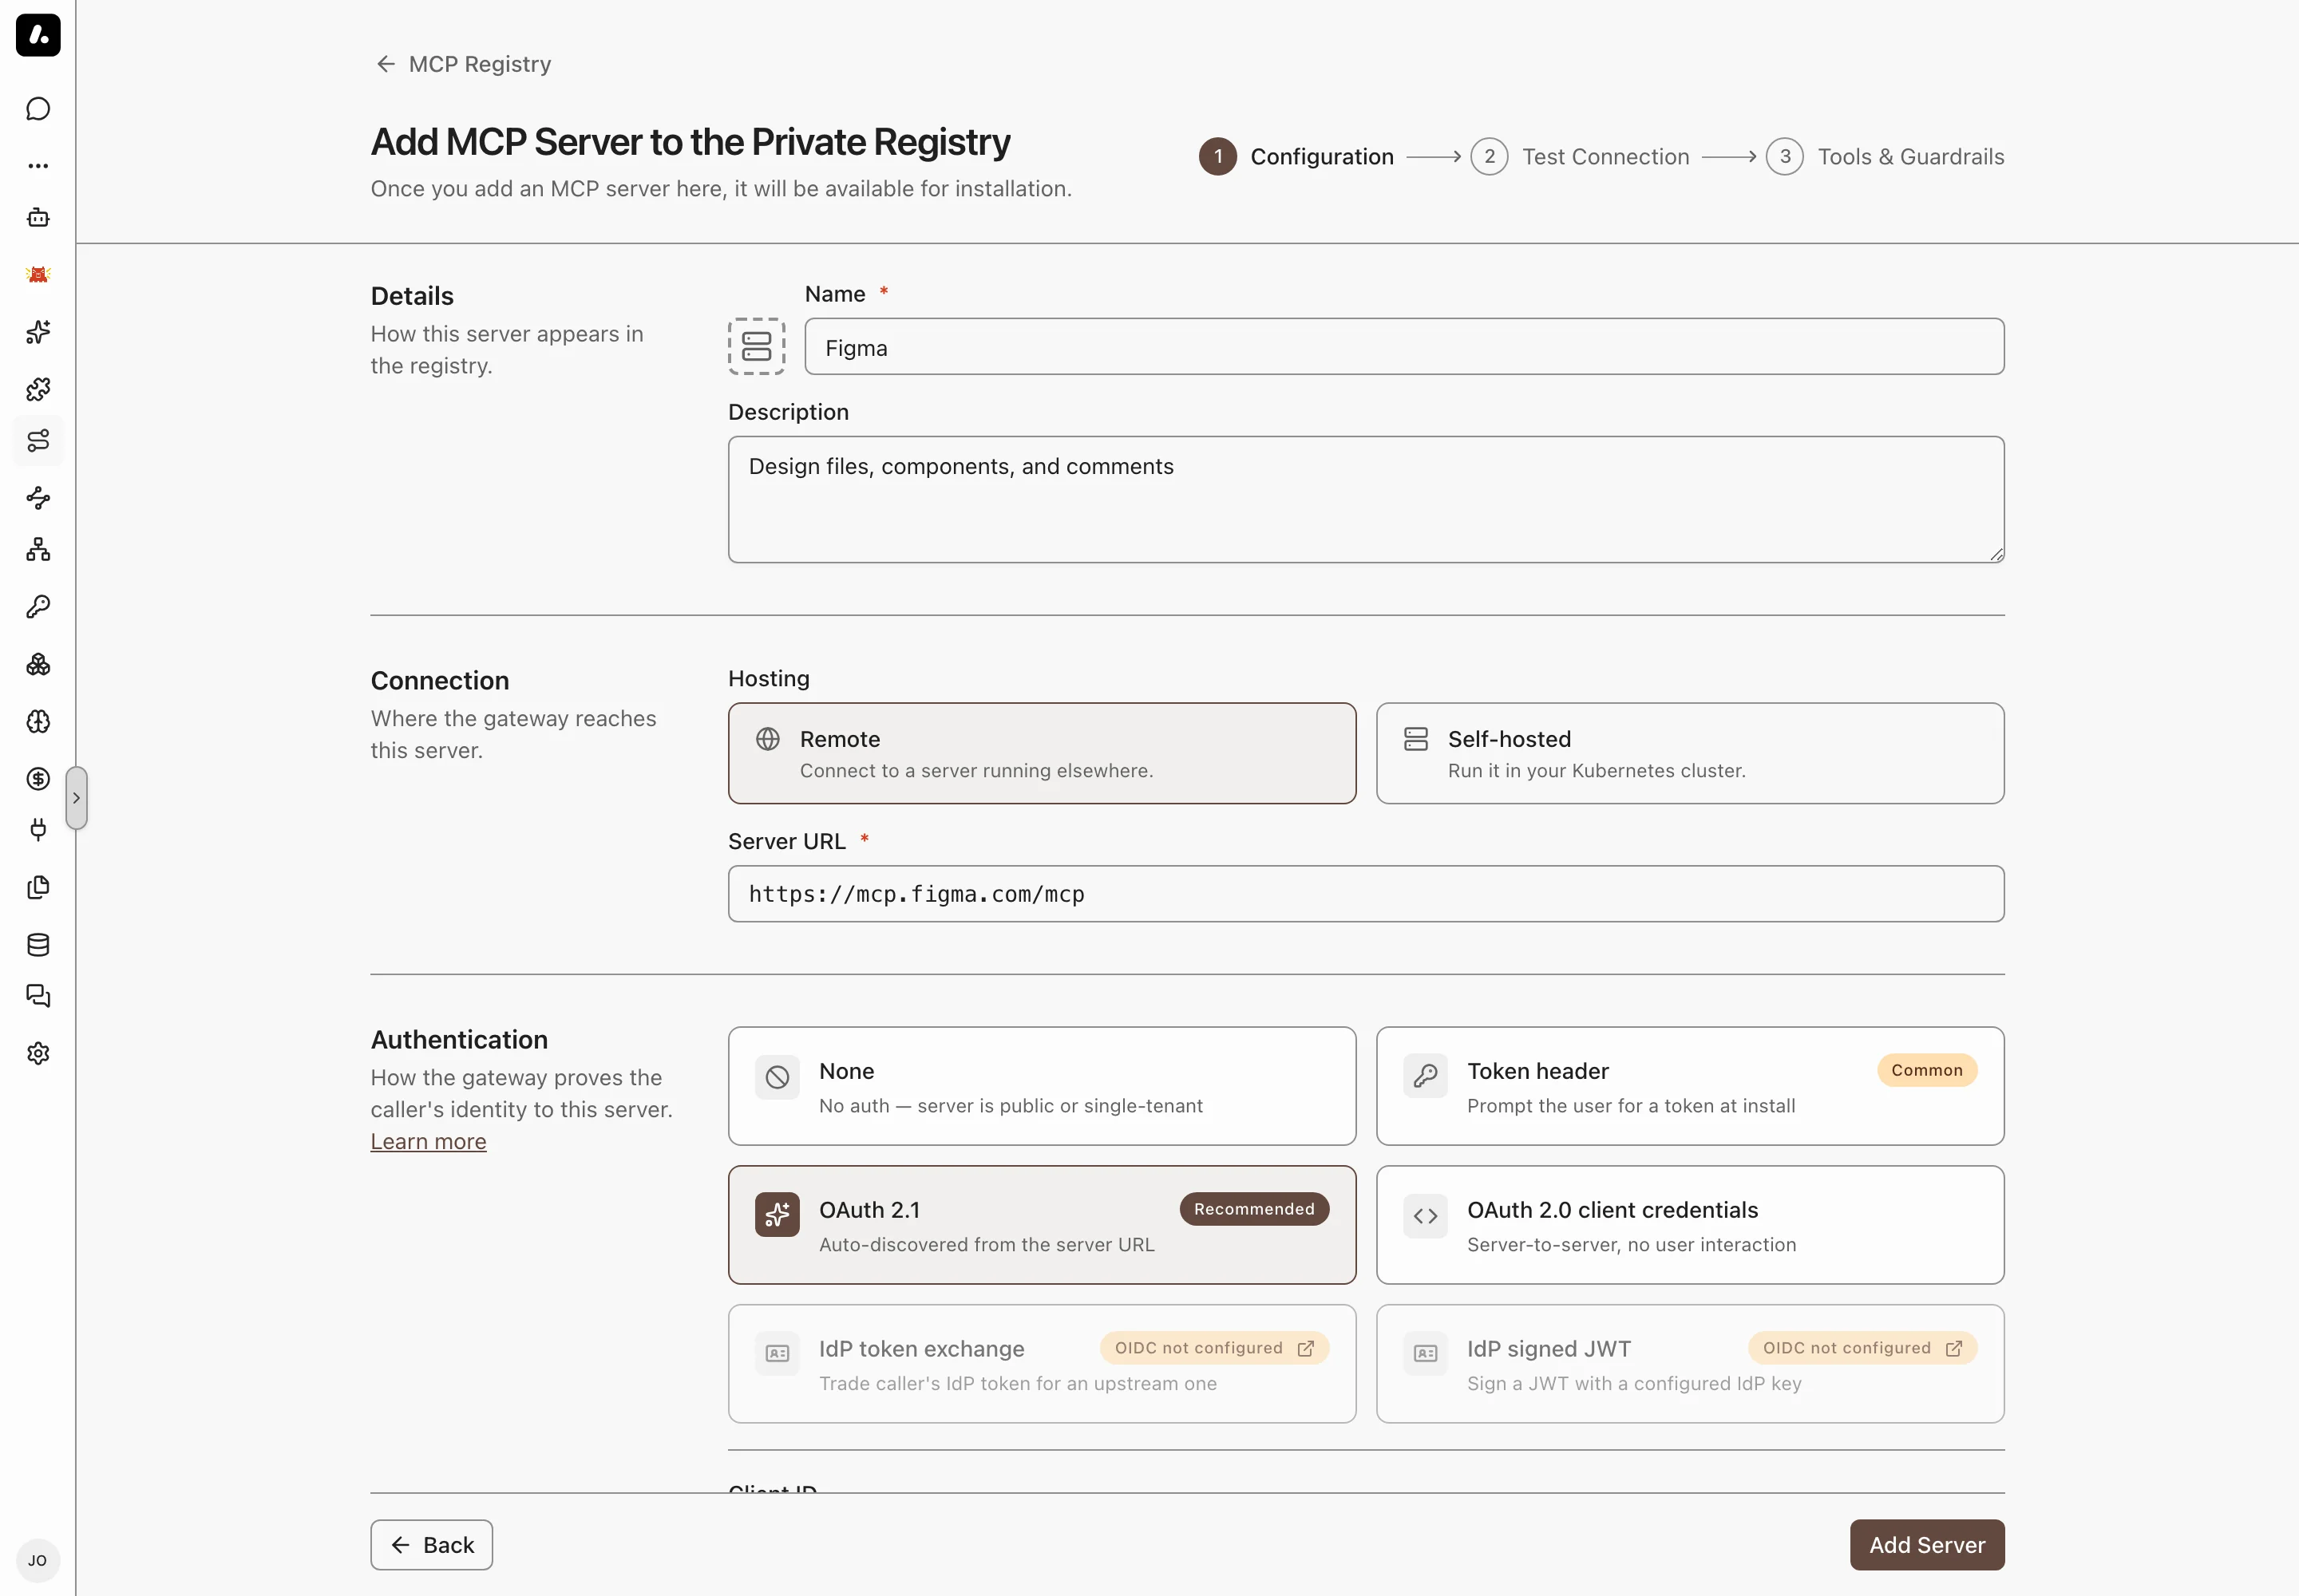Select the Tools & Guardrails step
2299x1596 pixels.
[1885, 157]
